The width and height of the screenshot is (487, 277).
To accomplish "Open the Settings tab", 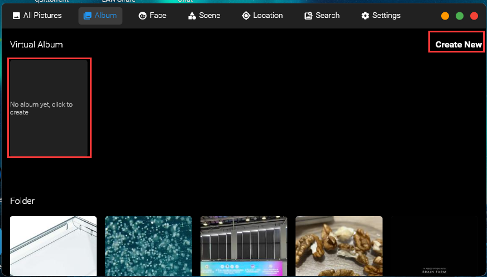I will point(381,16).
